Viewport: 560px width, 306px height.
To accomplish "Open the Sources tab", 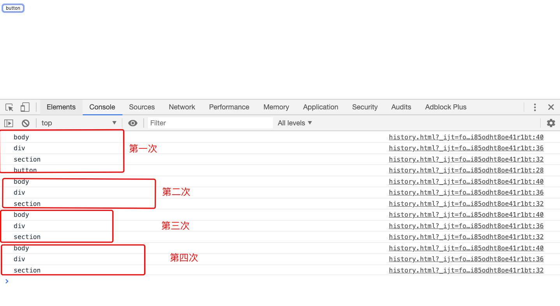I will 142,107.
